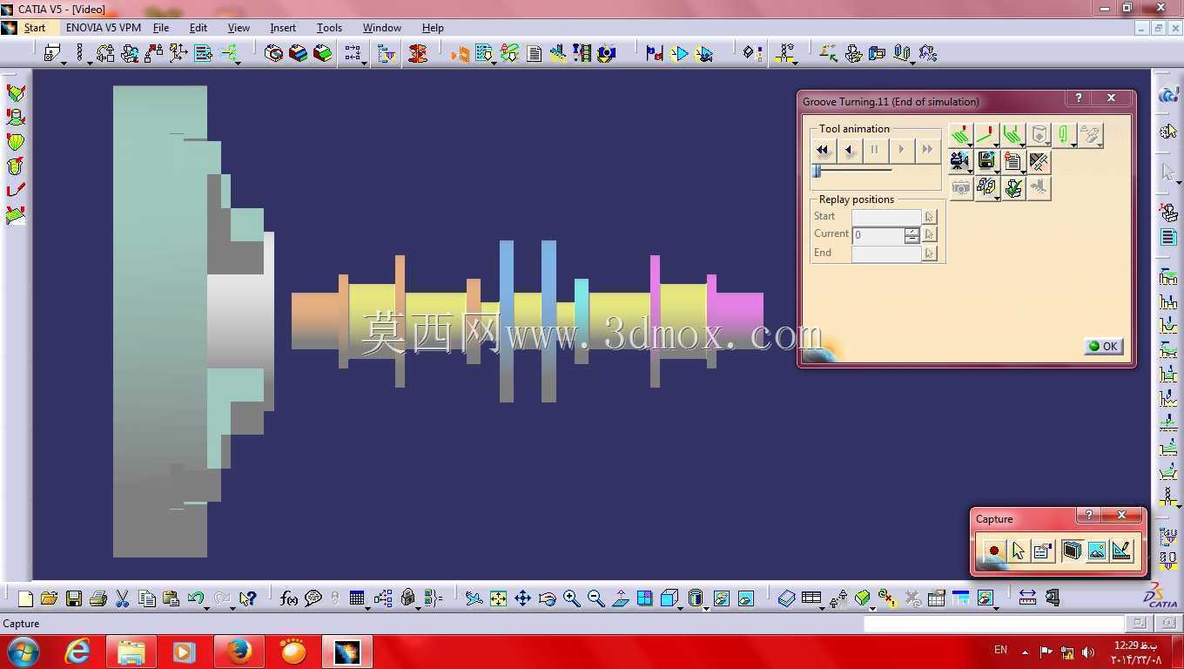The width and height of the screenshot is (1184, 669).
Task: Click the Groove Turning dialog help button
Action: click(x=1079, y=98)
